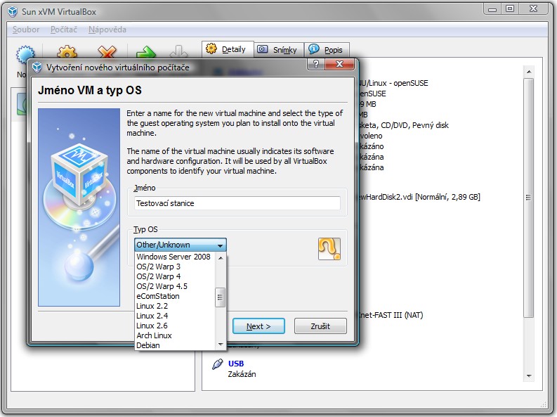The width and height of the screenshot is (557, 417).
Task: Choose OS/2 Warp 3 in OS list
Action: tap(175, 267)
